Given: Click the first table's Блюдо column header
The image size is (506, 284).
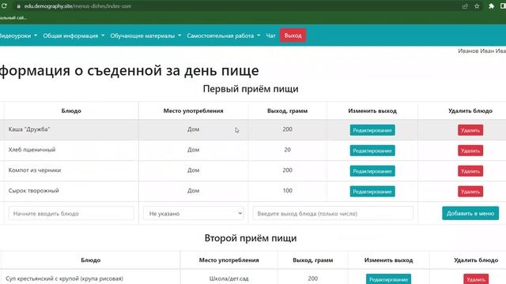Looking at the screenshot, I should tap(71, 110).
